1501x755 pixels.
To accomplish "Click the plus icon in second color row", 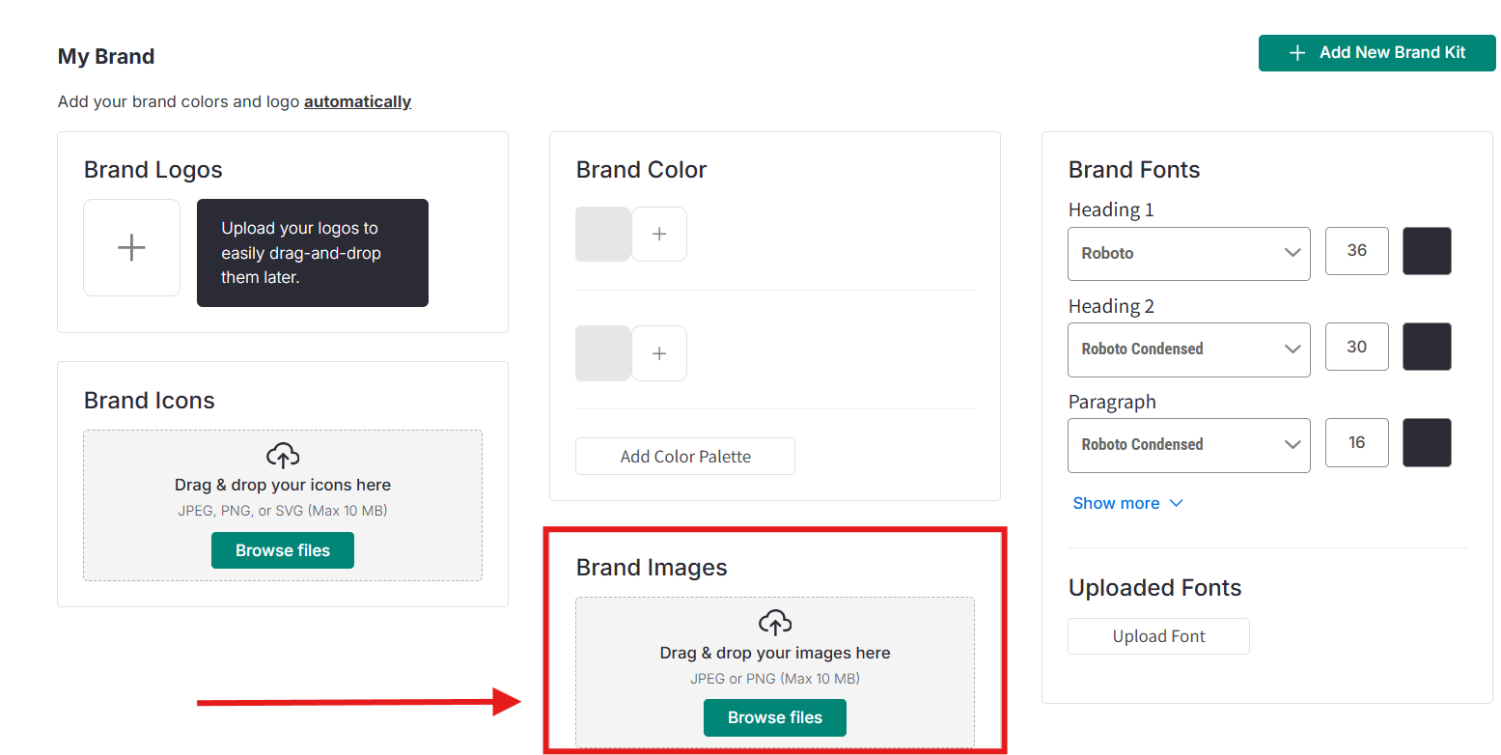I will click(659, 353).
